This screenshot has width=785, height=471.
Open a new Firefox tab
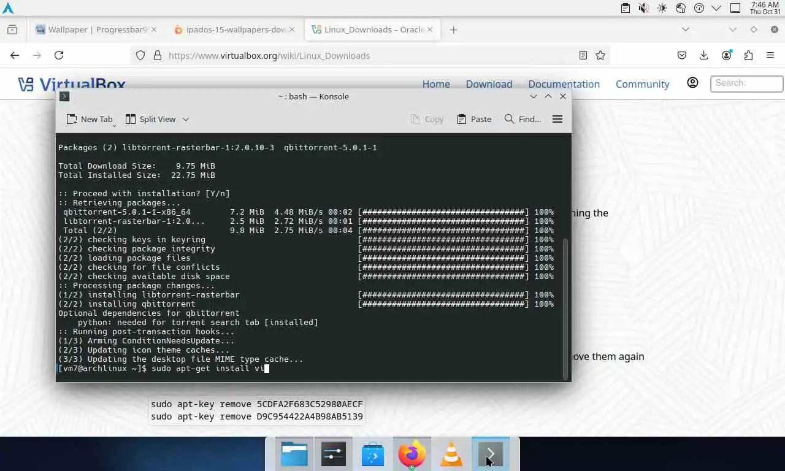pos(453,29)
